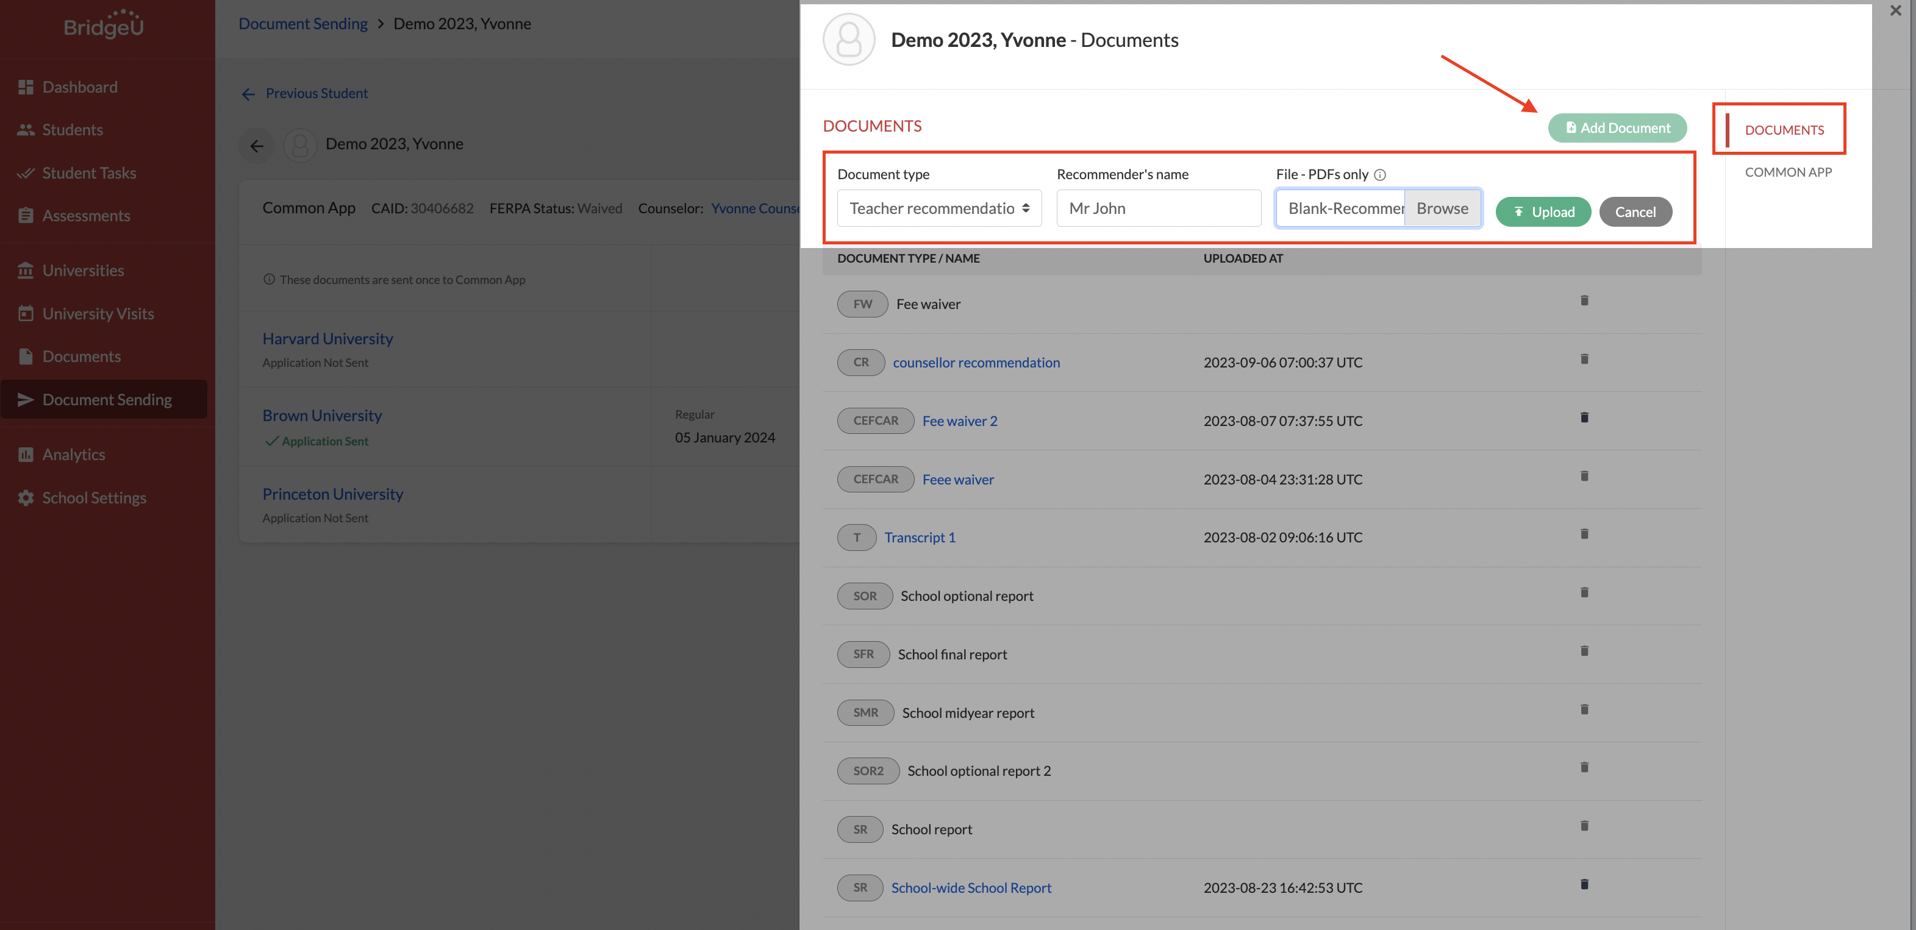Click trash icon for School optional report 2
Screen dimensions: 1916x930
click(1584, 767)
